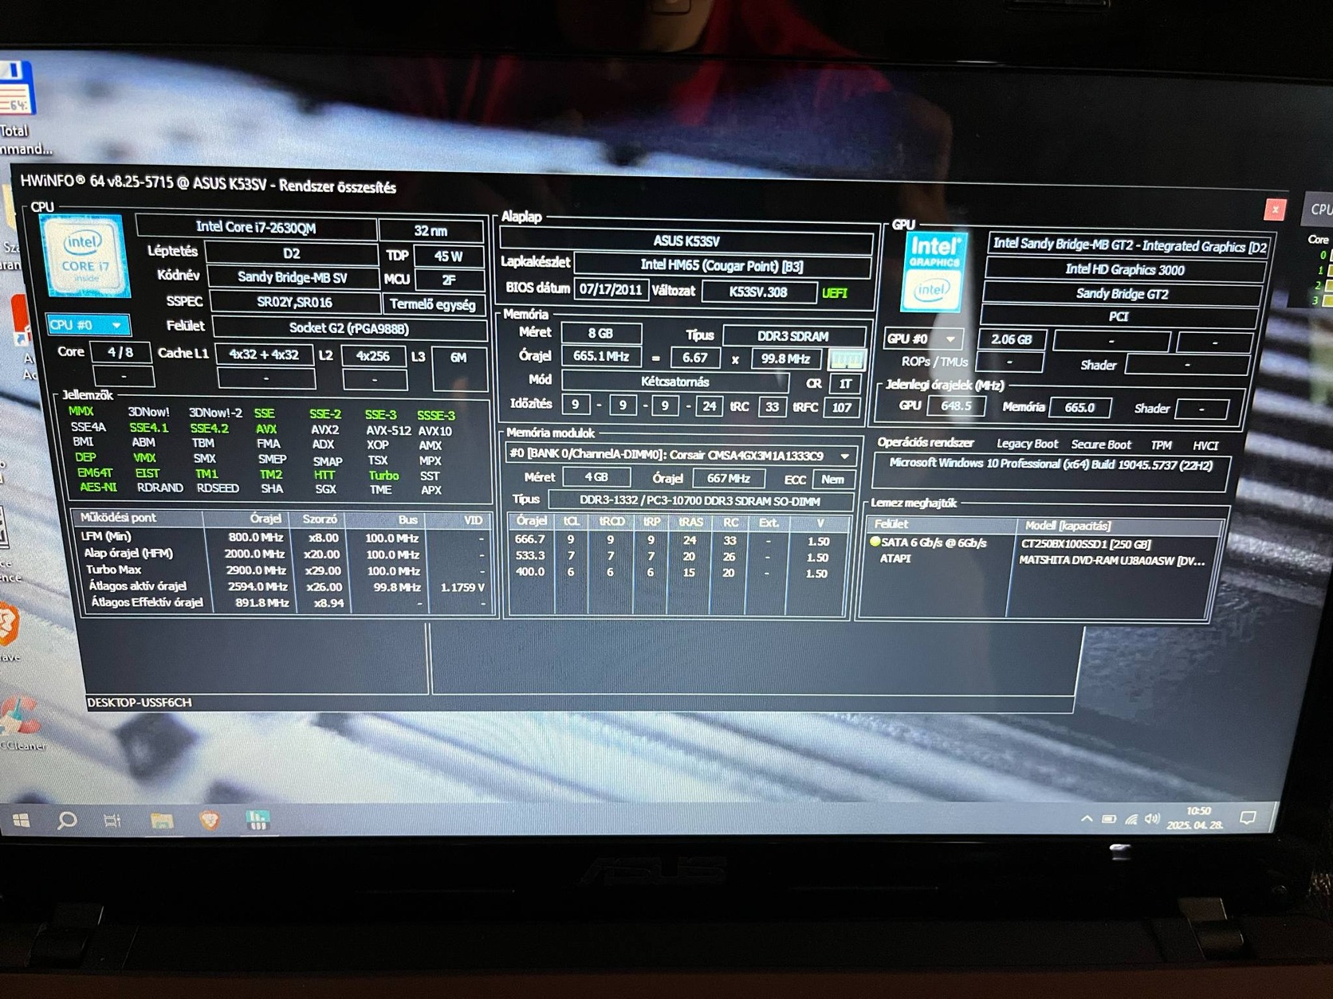Viewport: 1333px width, 999px height.
Task: Click the TPM status label
Action: 1161,445
